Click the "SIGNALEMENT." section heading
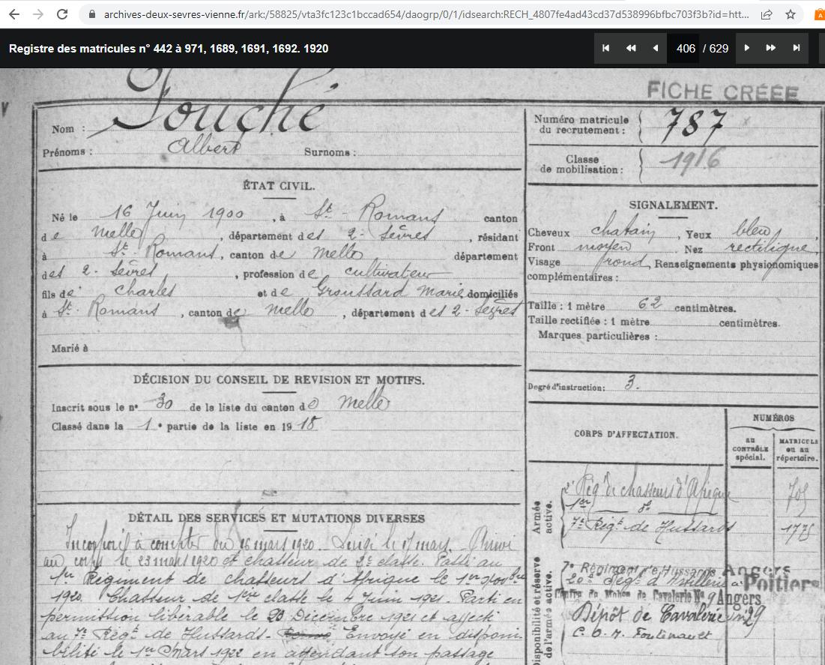The height and width of the screenshot is (665, 825). [673, 205]
